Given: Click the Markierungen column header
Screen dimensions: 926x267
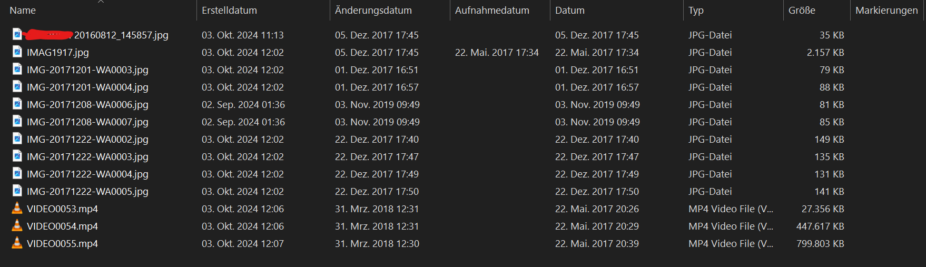Looking at the screenshot, I should (886, 11).
